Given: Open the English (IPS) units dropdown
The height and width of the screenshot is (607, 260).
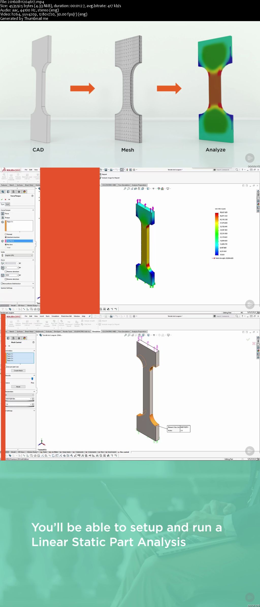Looking at the screenshot, I should click(x=19, y=255).
